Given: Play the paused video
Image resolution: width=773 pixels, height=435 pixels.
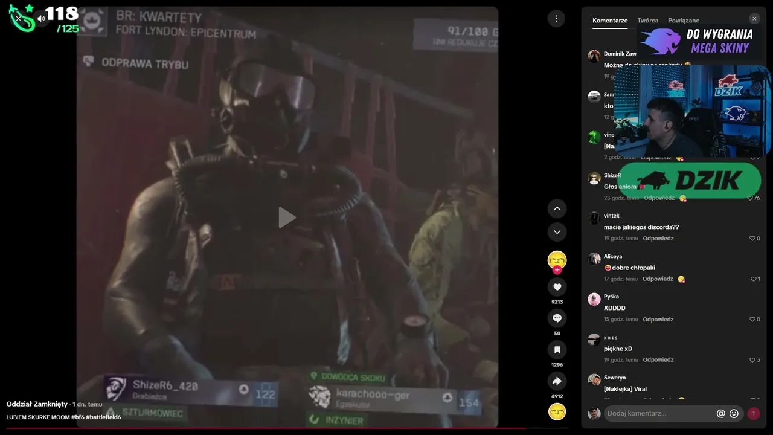Looking at the screenshot, I should point(287,217).
